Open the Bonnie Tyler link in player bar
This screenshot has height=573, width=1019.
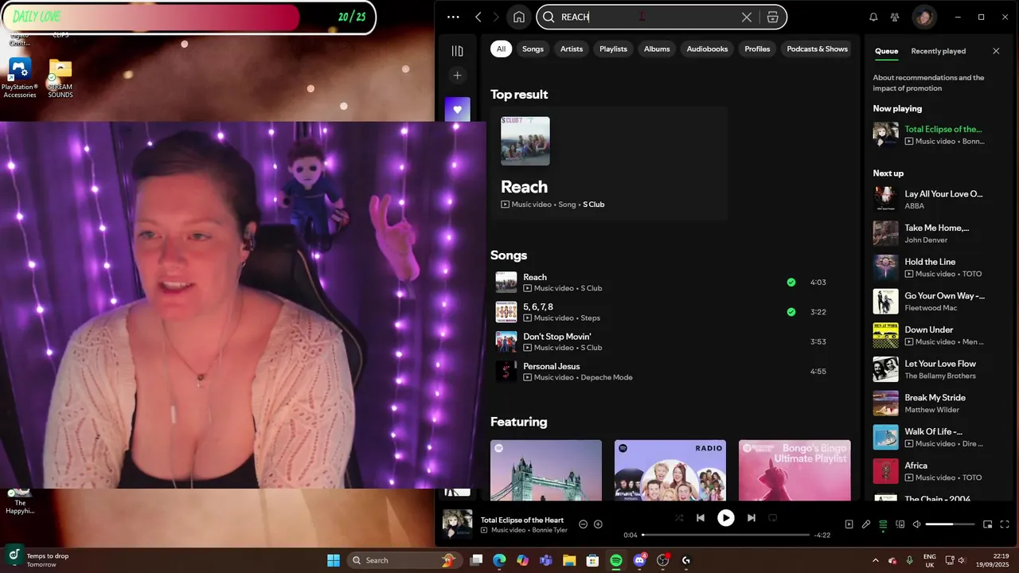click(x=549, y=530)
